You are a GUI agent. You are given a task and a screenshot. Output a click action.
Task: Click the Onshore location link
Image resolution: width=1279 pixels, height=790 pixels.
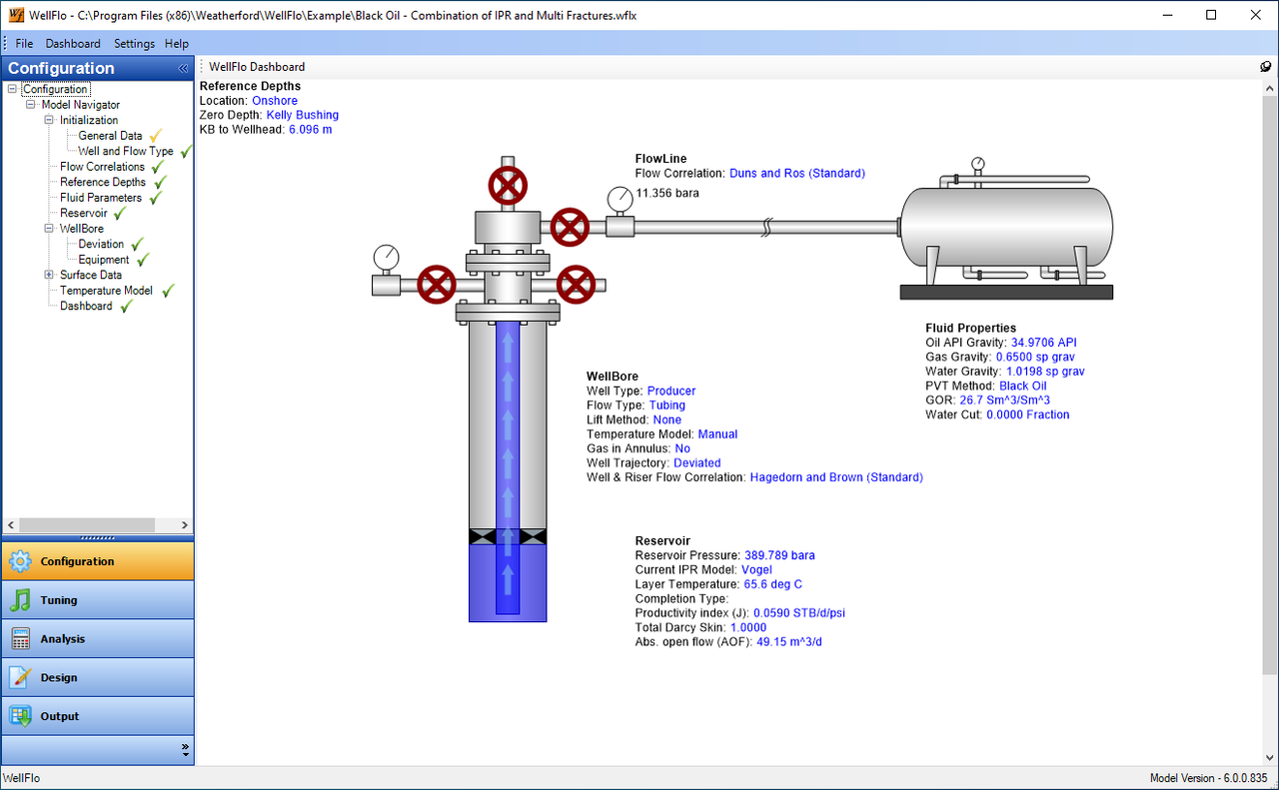coord(275,101)
